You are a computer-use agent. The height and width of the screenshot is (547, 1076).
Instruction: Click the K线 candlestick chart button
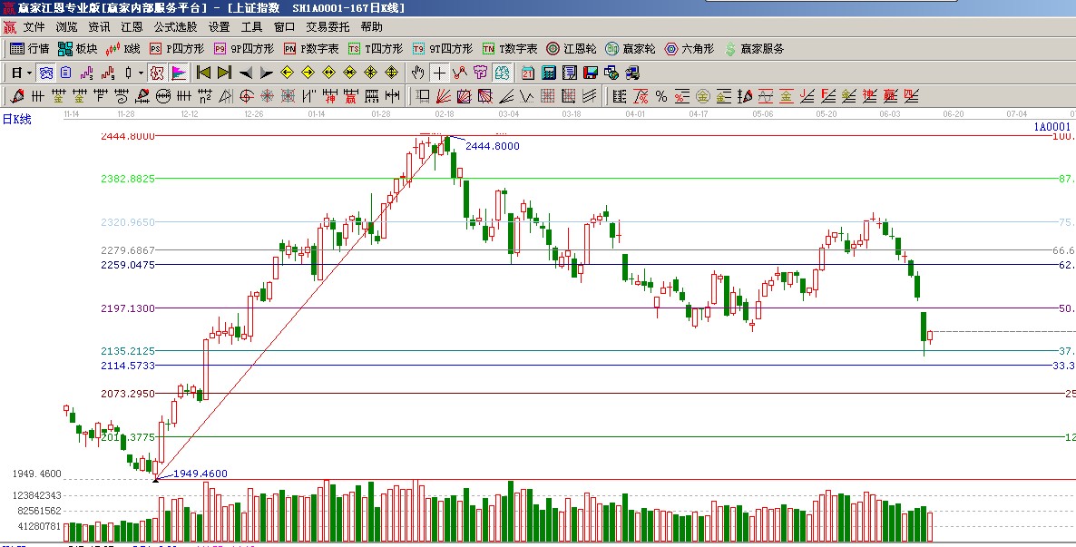tap(123, 49)
